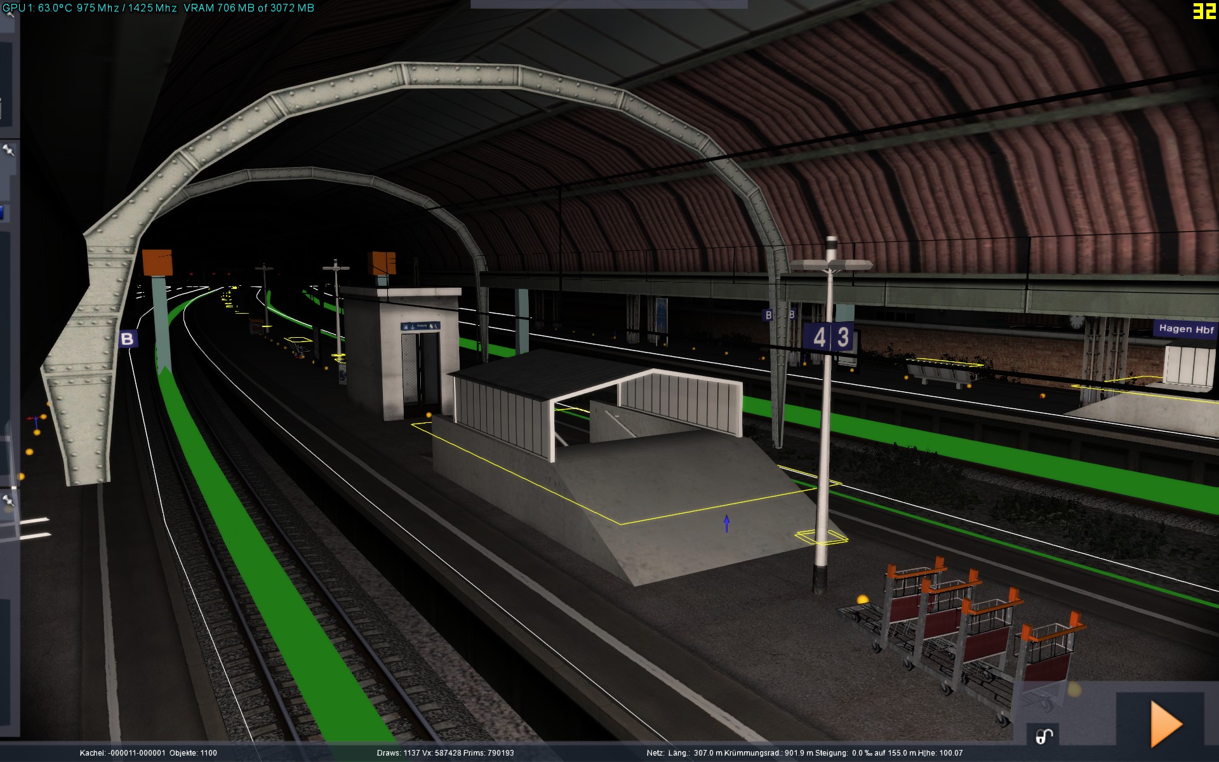The image size is (1219, 762).
Task: Click the FPS counter in top-right corner
Action: (x=1204, y=11)
